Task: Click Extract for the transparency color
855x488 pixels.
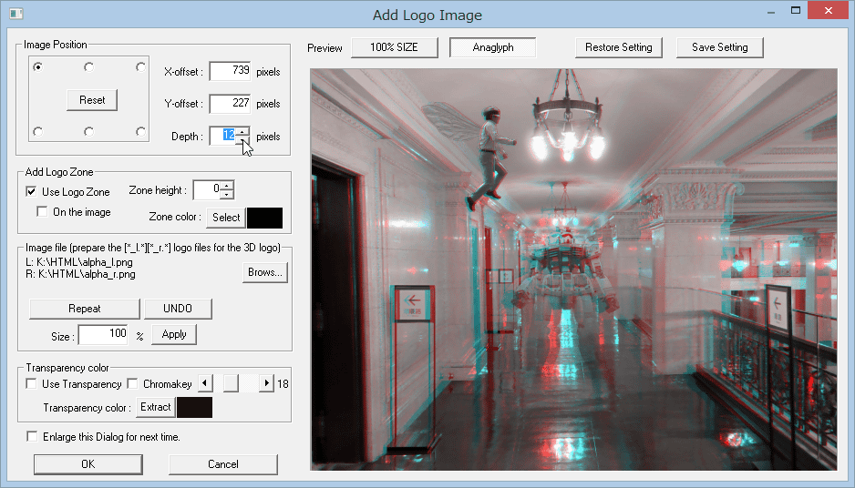Action: click(155, 407)
